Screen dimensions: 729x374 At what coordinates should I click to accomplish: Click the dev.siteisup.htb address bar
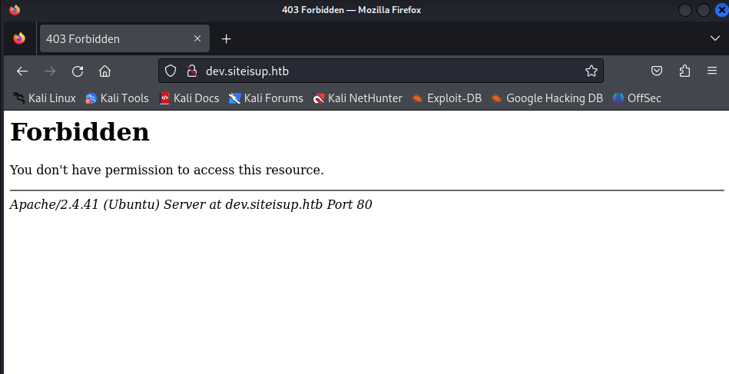(x=384, y=71)
